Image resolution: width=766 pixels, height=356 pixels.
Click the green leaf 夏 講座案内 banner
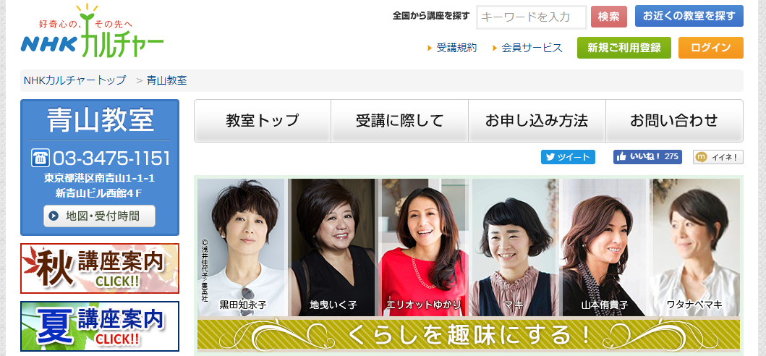(x=100, y=326)
